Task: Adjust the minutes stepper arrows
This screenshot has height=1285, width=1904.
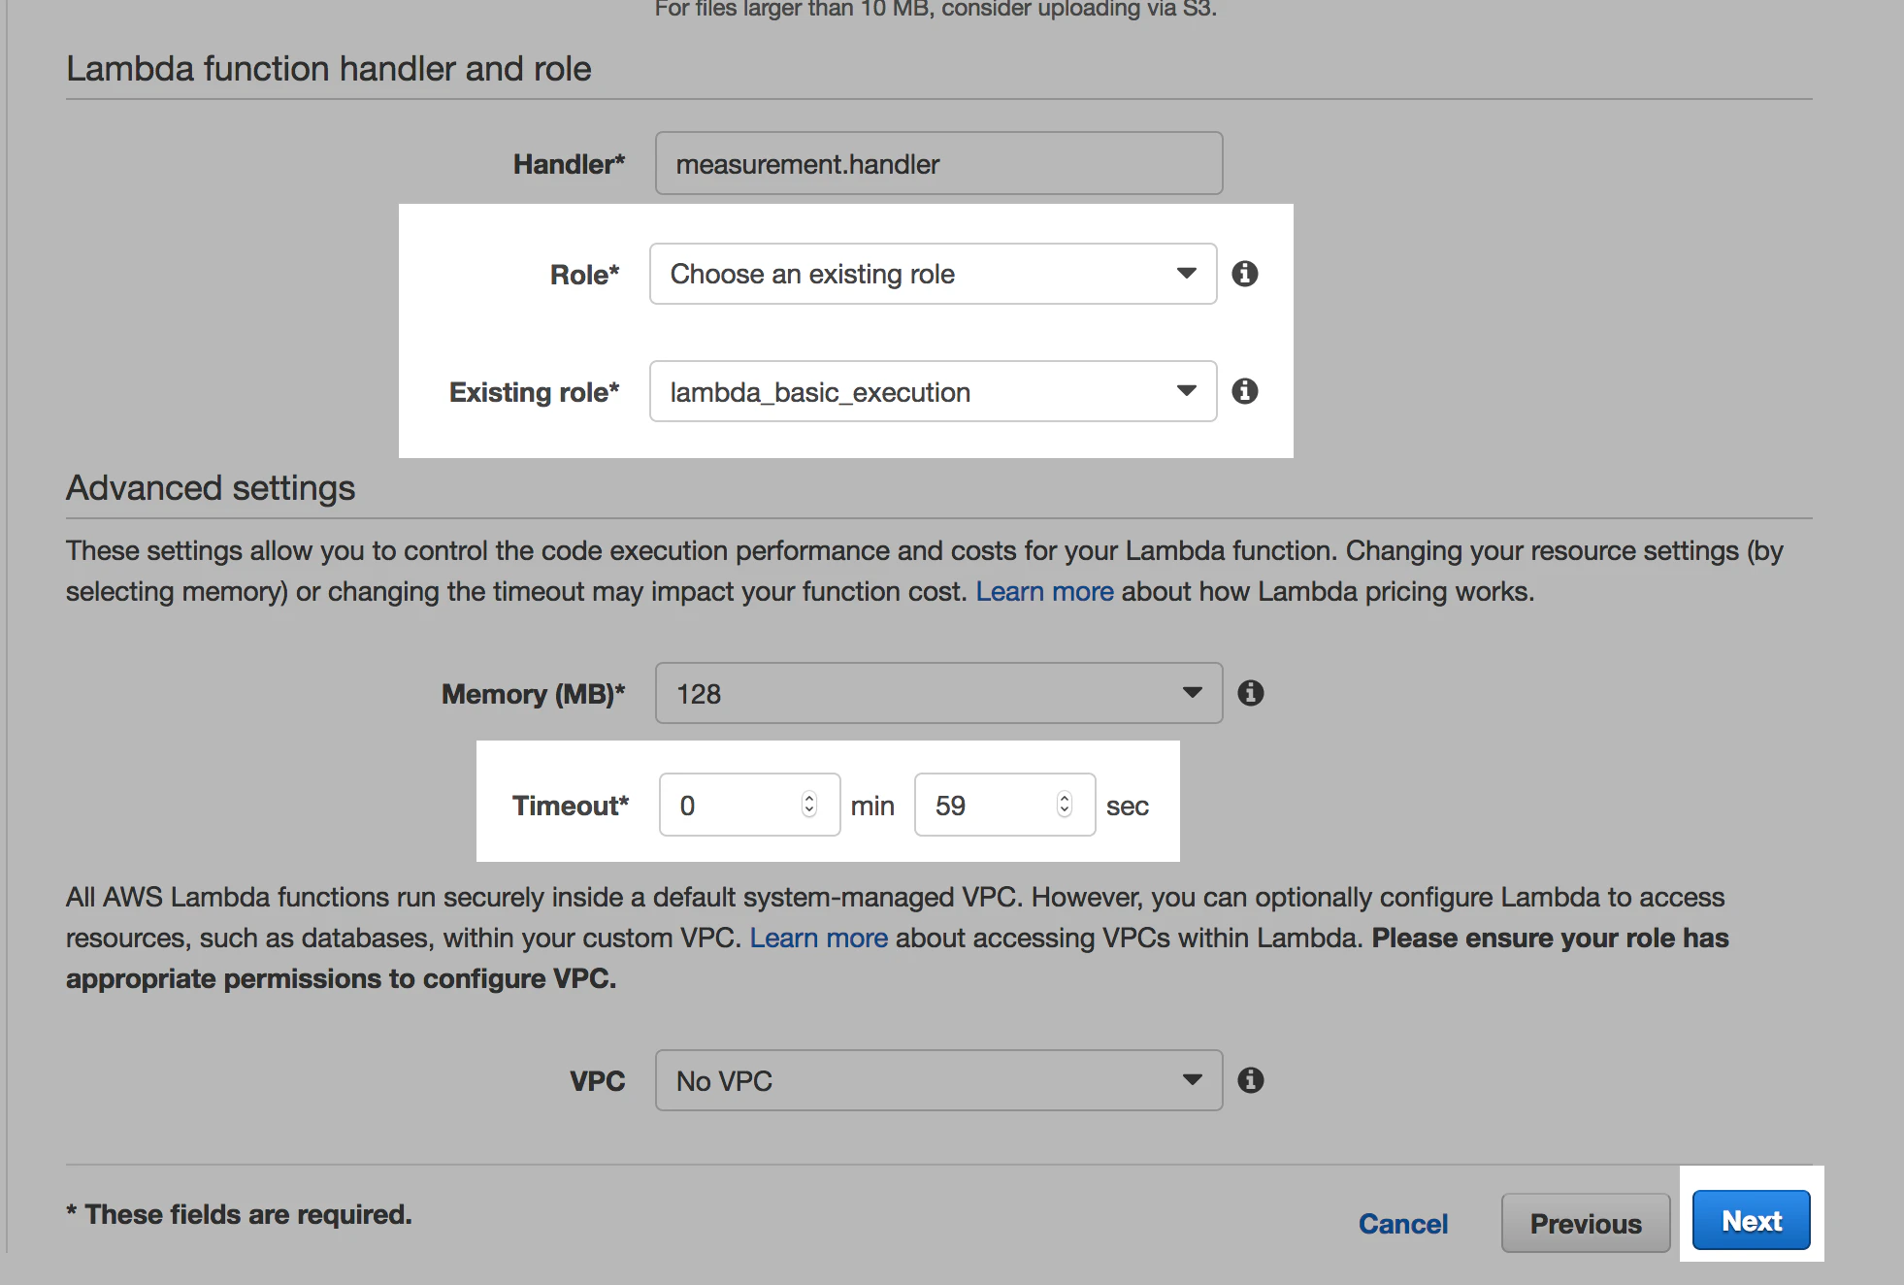Action: click(x=809, y=805)
